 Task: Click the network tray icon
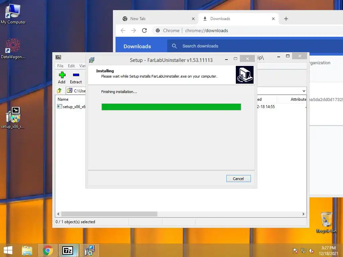[303, 251]
